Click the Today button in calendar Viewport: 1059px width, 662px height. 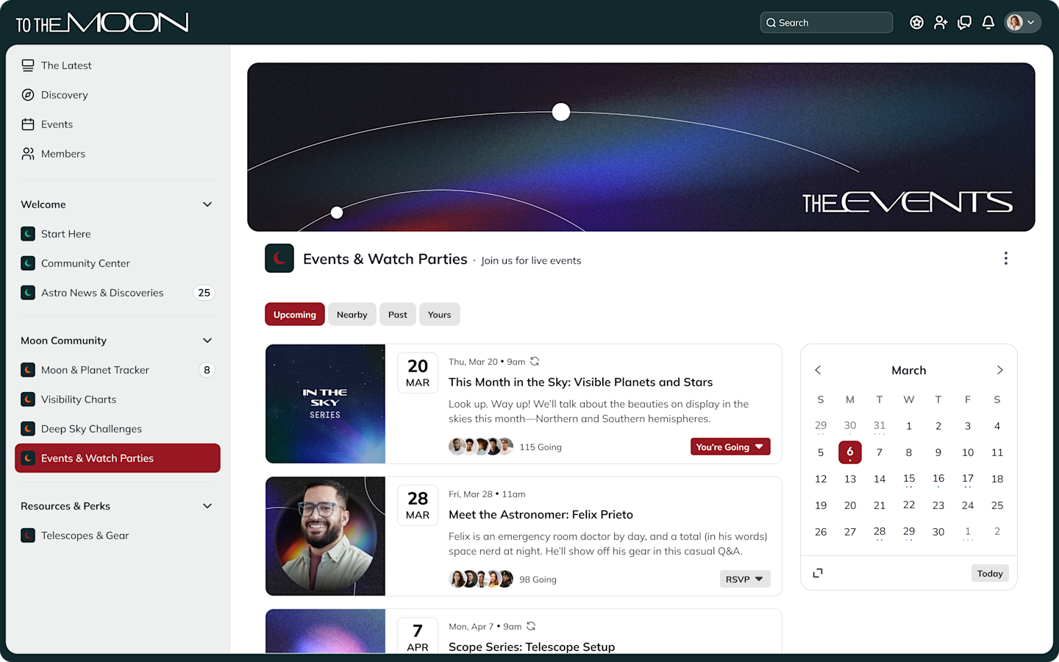[990, 573]
